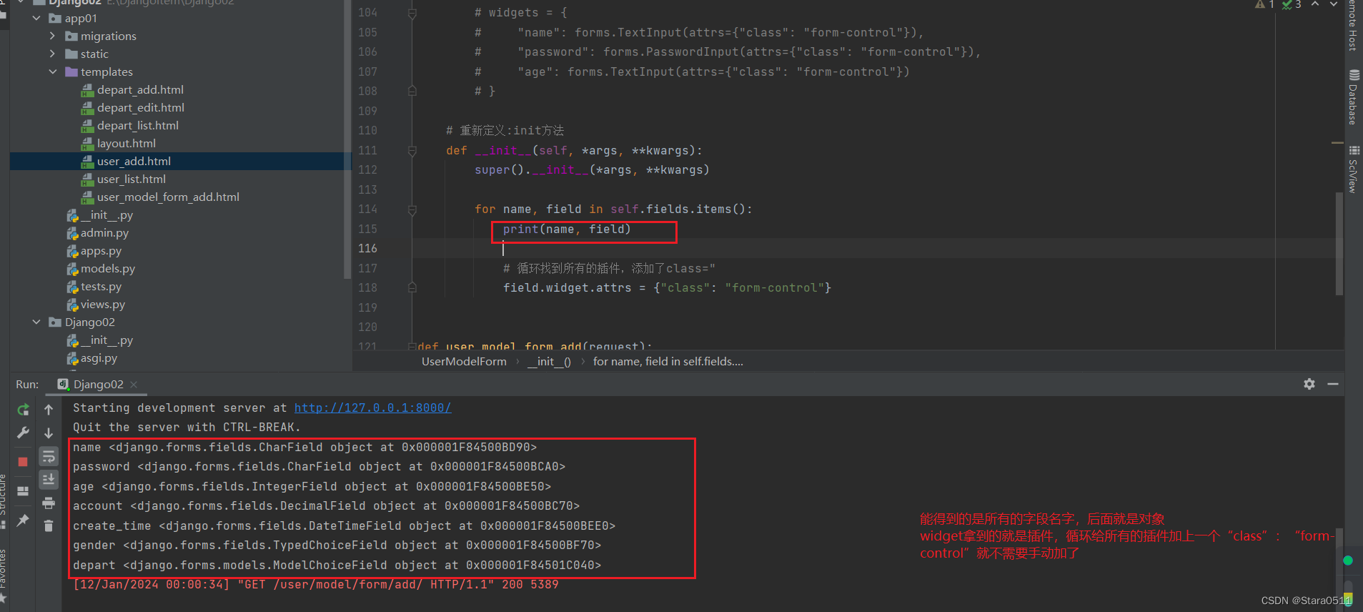Click the field.widget.attrs code line
The height and width of the screenshot is (612, 1363).
[667, 288]
